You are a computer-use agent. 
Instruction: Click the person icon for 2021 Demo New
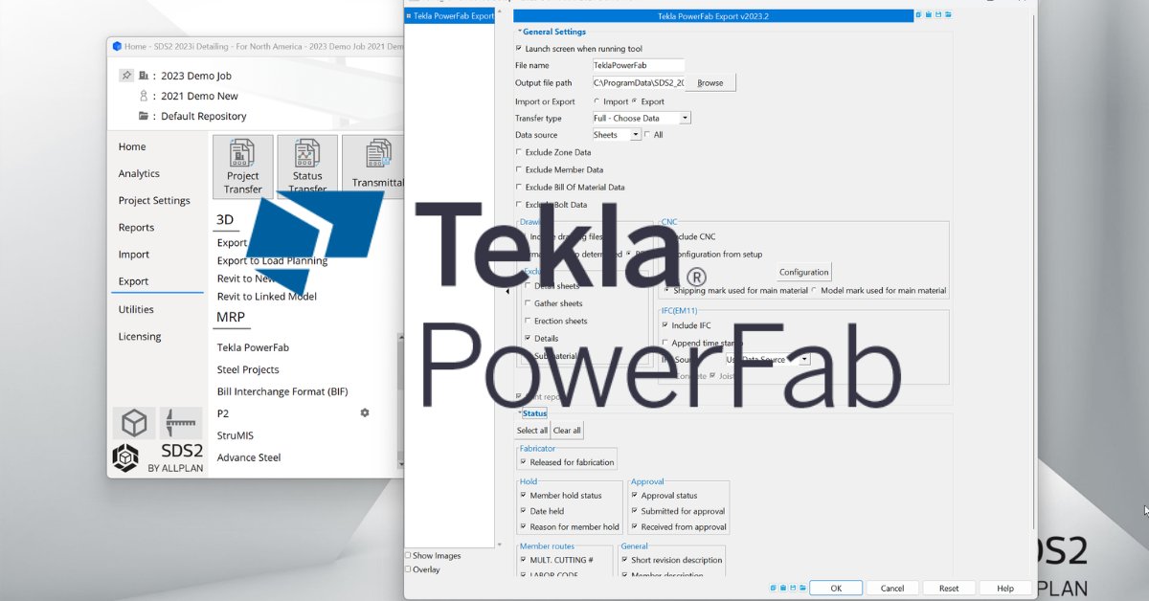[x=144, y=96]
